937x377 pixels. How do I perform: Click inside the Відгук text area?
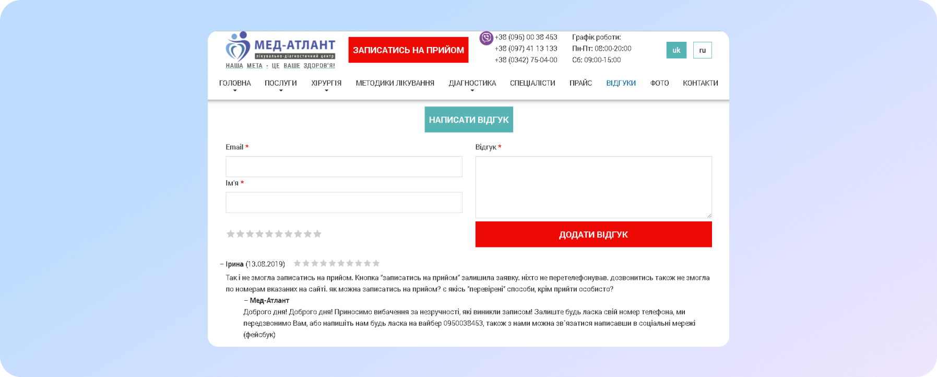(x=594, y=187)
